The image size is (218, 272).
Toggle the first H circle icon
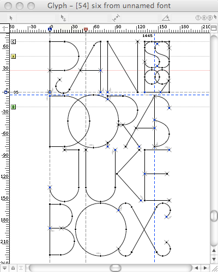[204, 18]
